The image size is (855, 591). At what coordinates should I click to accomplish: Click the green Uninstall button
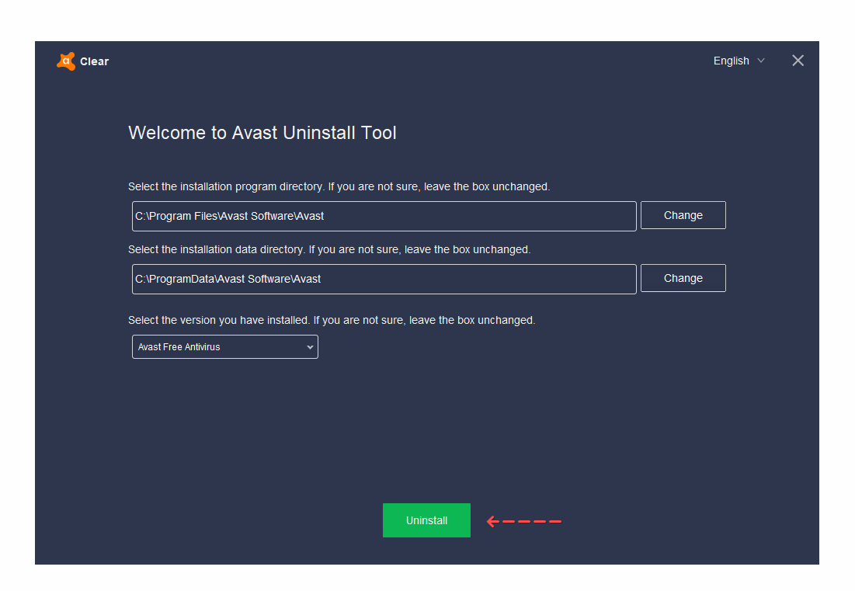point(426,520)
